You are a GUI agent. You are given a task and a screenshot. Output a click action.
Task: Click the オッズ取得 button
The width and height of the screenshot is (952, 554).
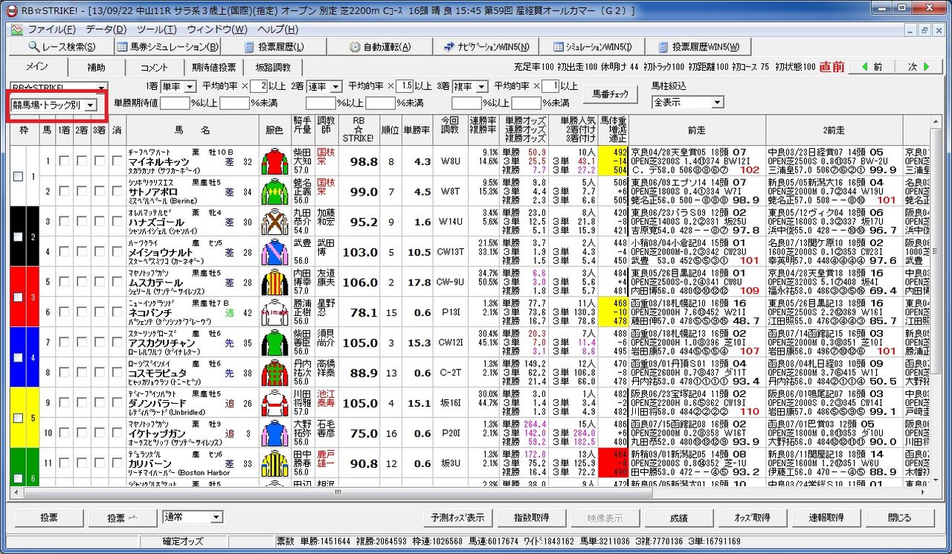[x=752, y=518]
